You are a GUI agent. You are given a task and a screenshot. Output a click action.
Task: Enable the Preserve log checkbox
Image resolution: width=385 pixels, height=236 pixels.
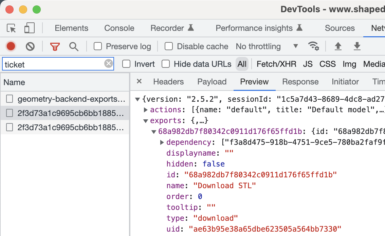coord(98,46)
